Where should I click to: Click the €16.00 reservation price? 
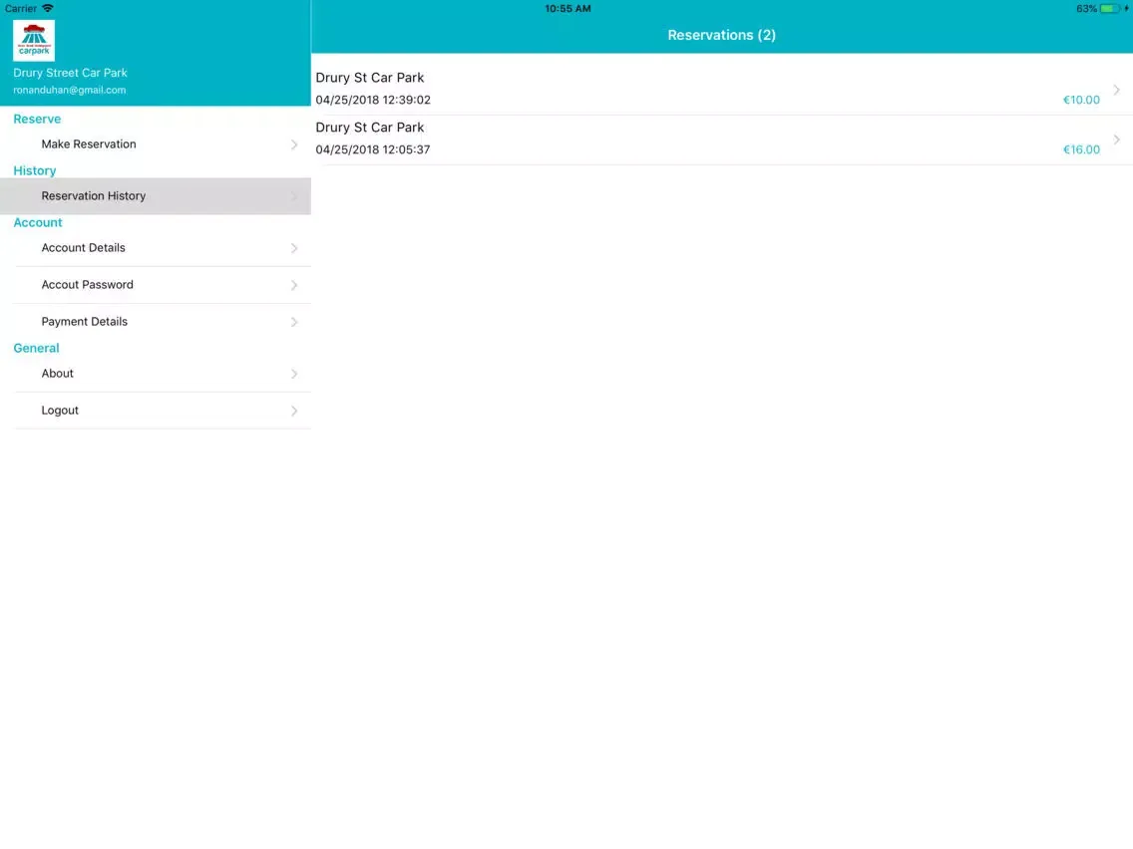pos(1081,149)
